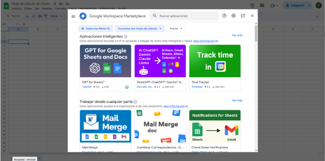The width and height of the screenshot is (325, 161).
Task: Click the green verified shield badge
Action: pos(127,87)
